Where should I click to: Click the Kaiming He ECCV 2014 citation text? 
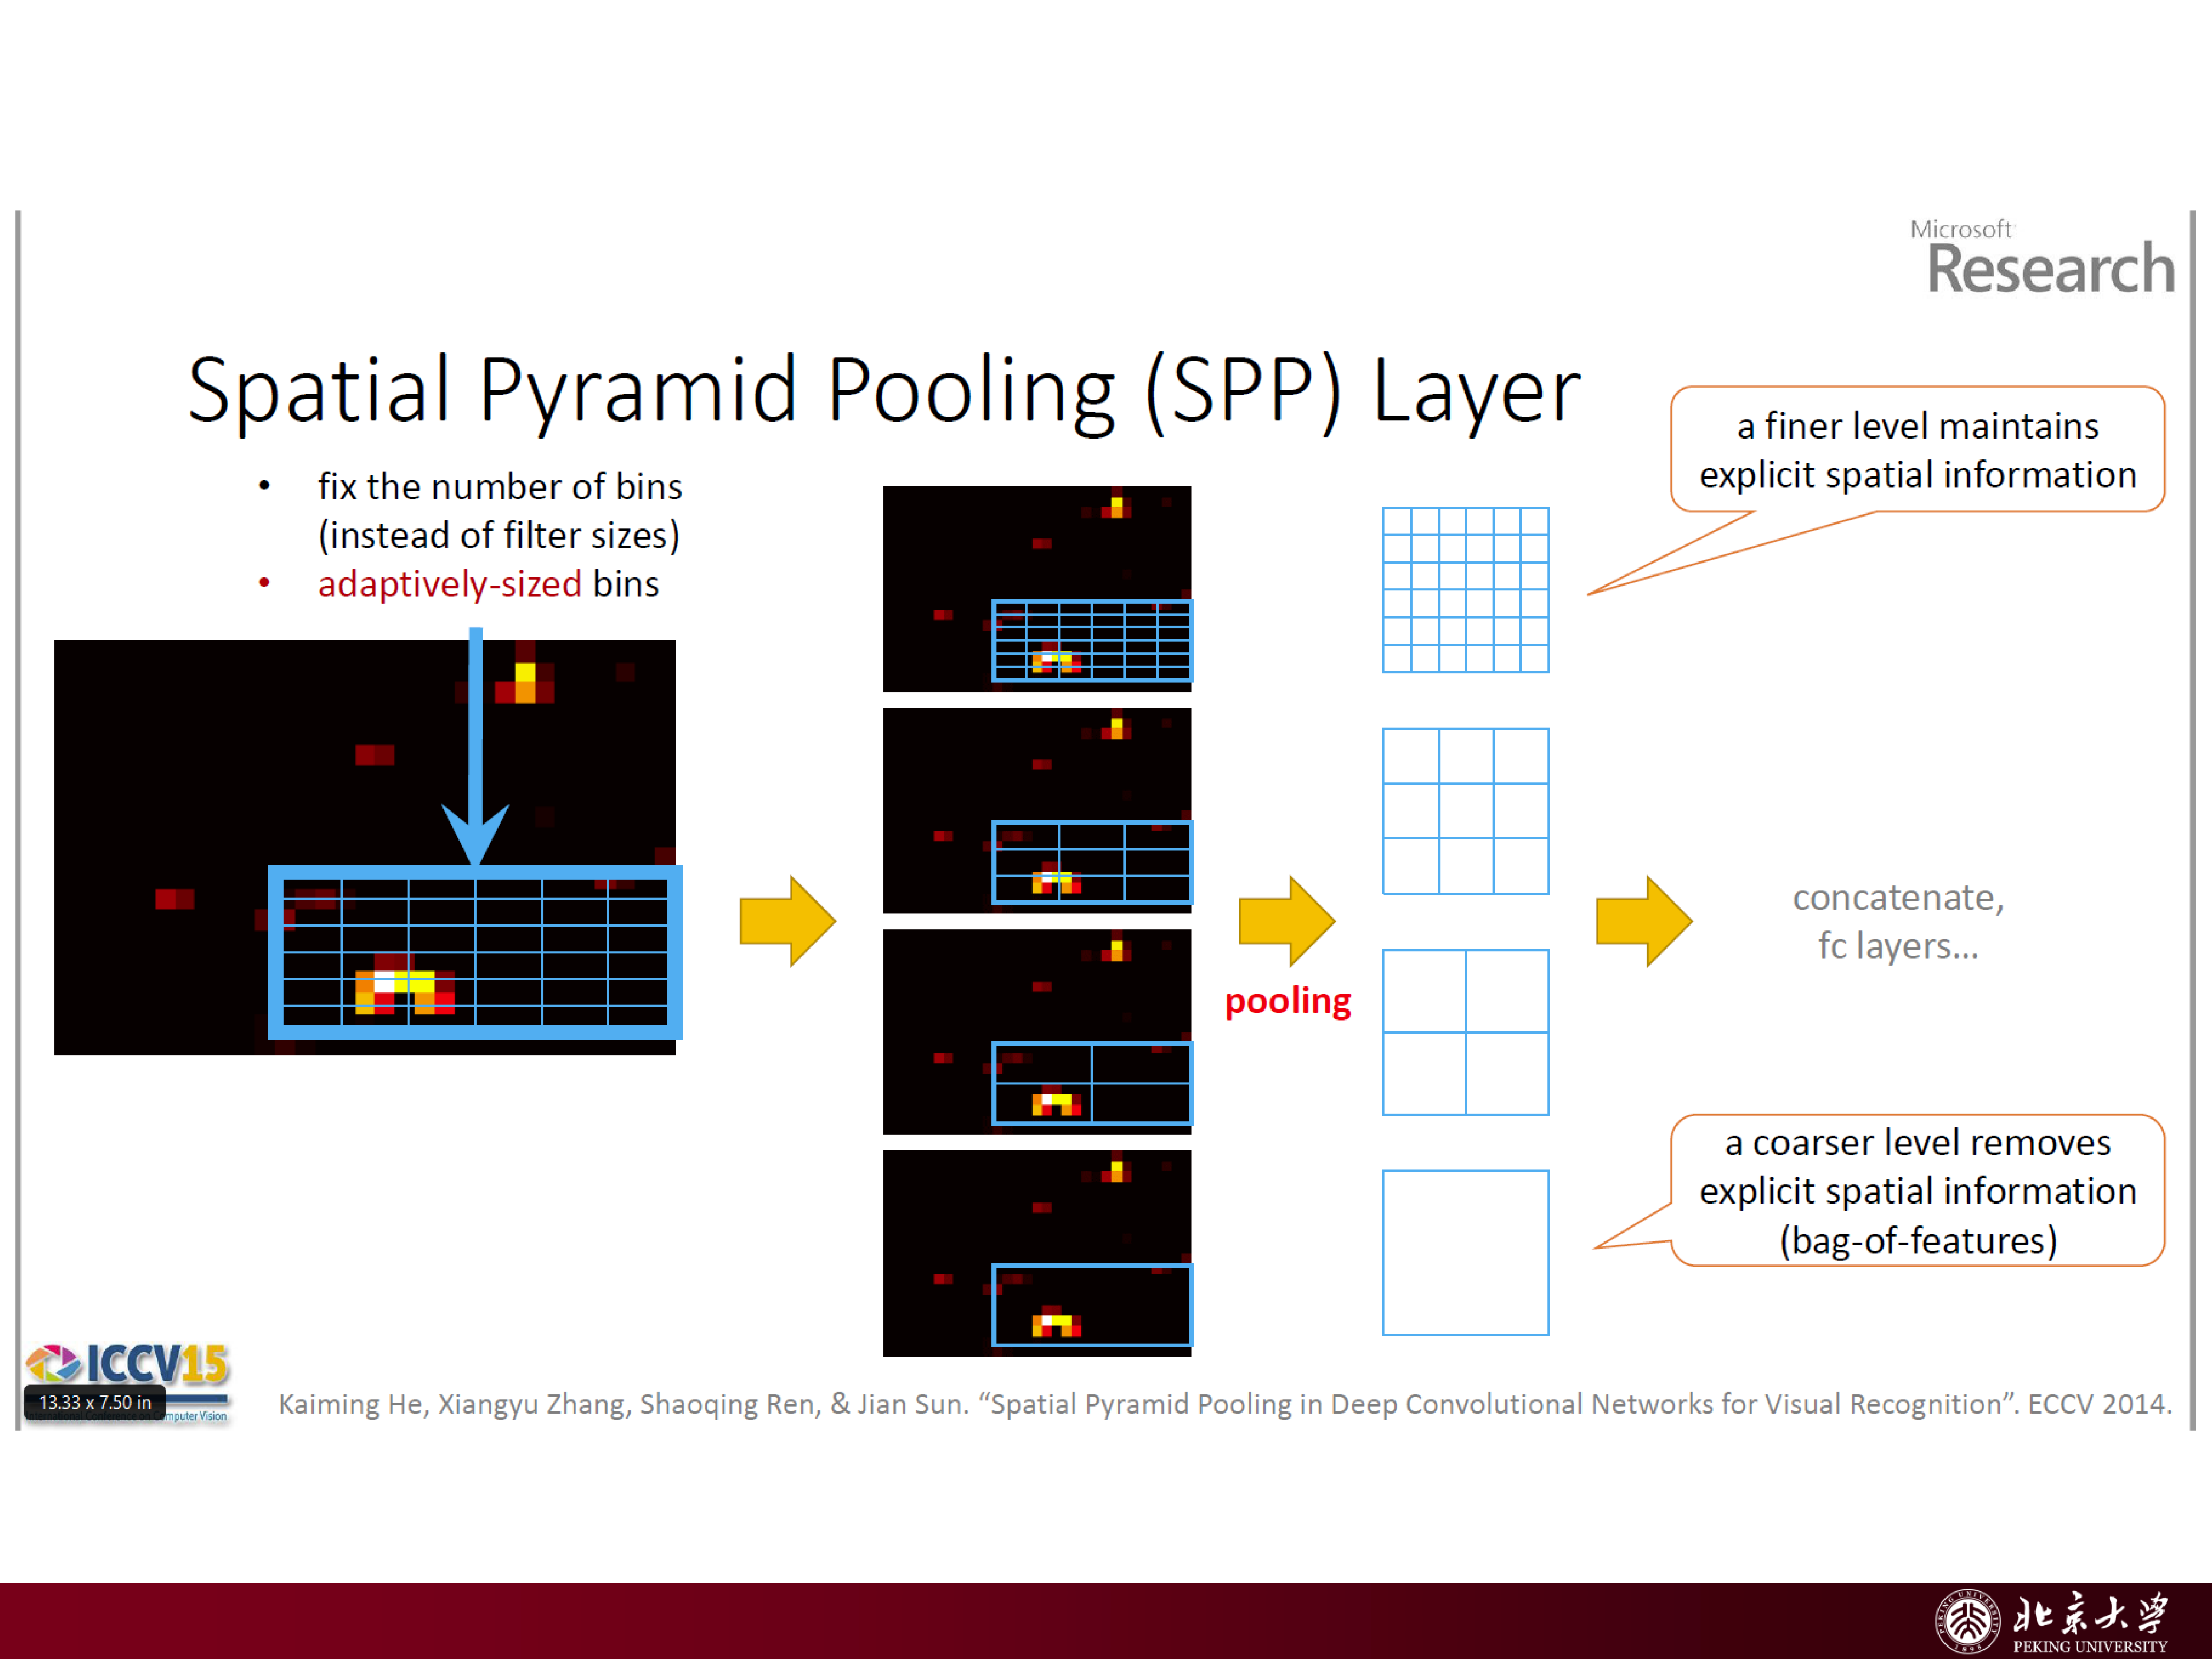pos(1225,1404)
